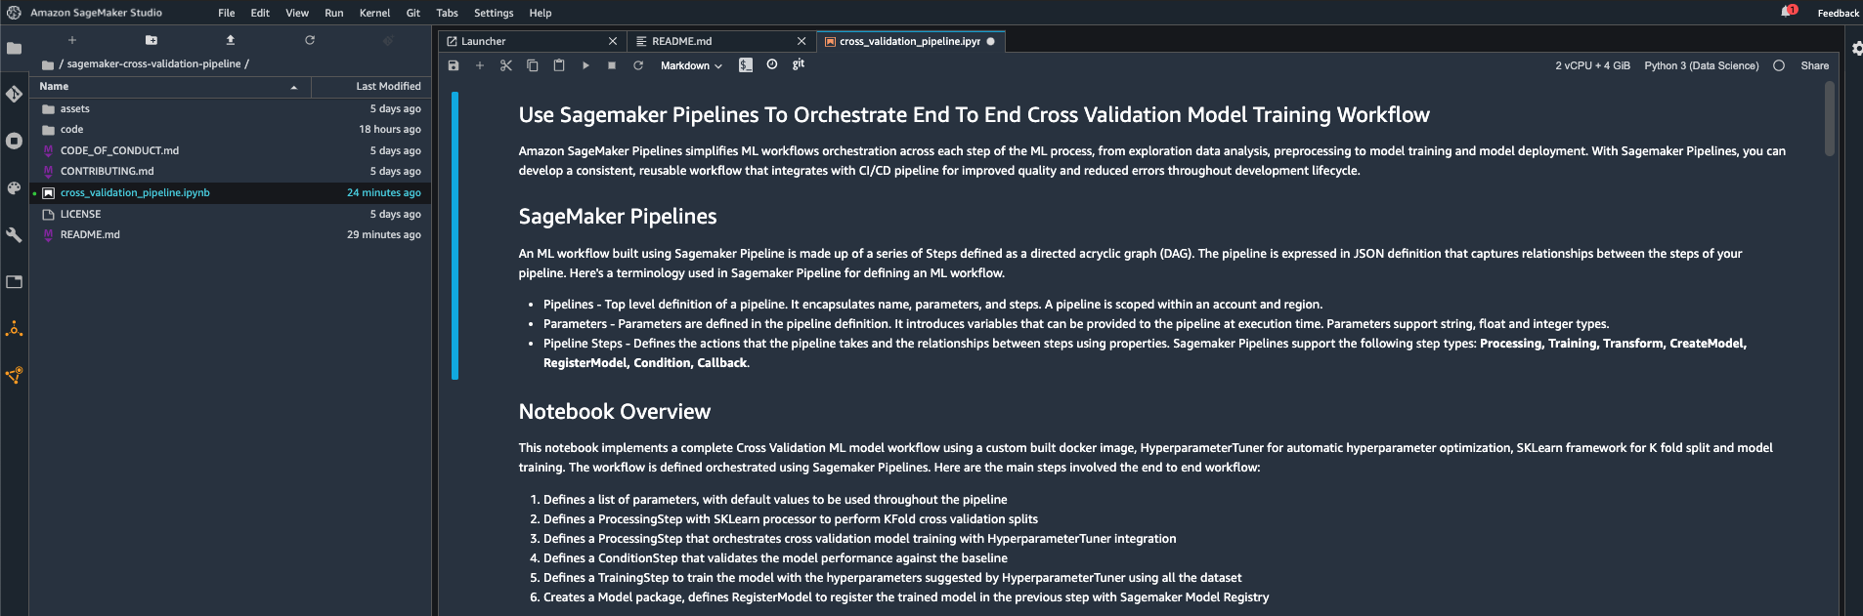Click the Share button
The width and height of the screenshot is (1863, 616).
click(x=1815, y=65)
